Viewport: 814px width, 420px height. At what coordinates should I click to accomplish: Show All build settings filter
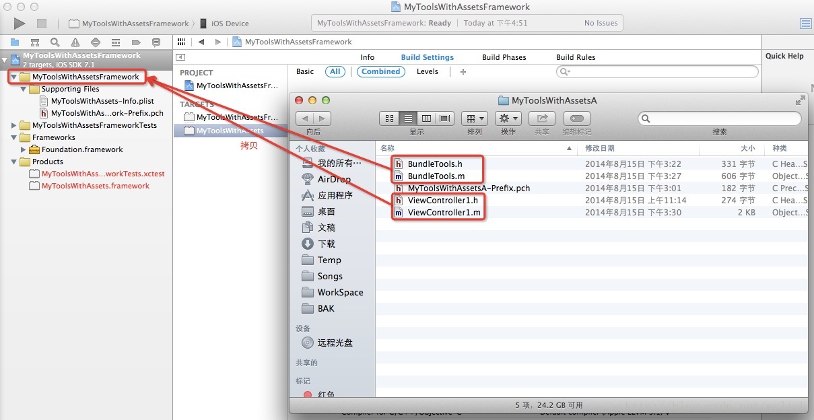click(335, 71)
